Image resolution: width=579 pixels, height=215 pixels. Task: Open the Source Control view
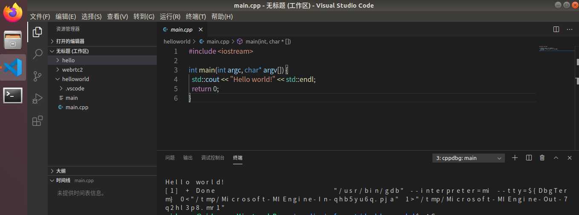click(x=37, y=76)
